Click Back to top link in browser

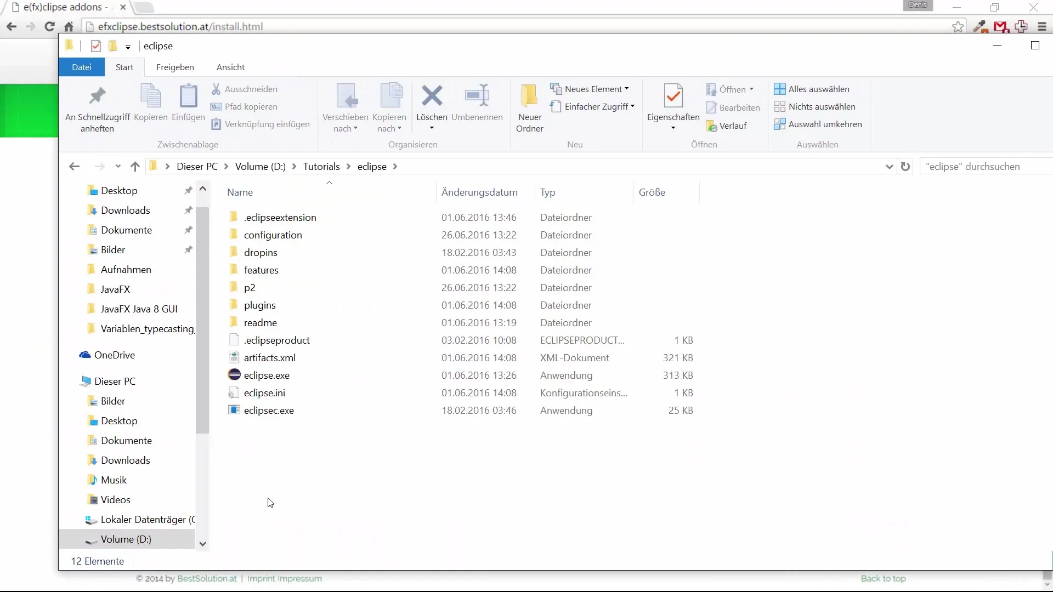tap(883, 578)
